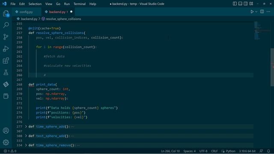This screenshot has height=154, width=274.
Task: Click the Z extension icon in activity bar
Action: point(6,84)
